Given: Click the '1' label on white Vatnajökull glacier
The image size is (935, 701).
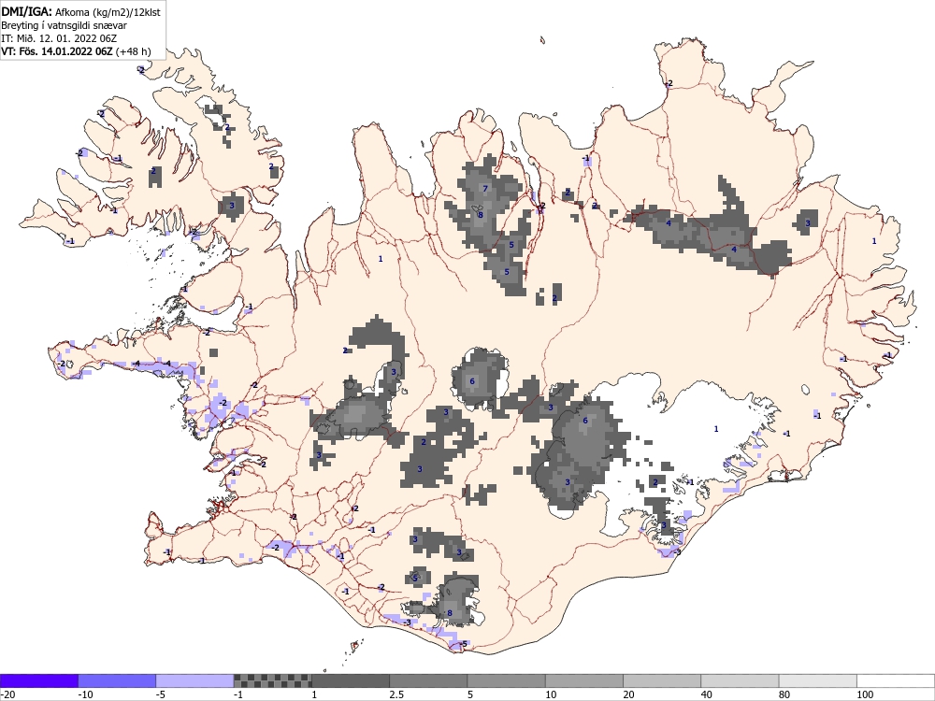Looking at the screenshot, I should click(716, 429).
